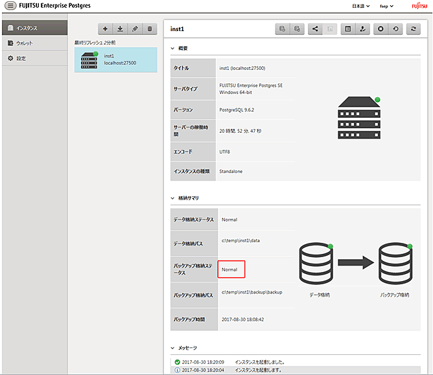The height and width of the screenshot is (375, 433).
Task: Open the fsep user dropdown
Action: tap(386, 6)
